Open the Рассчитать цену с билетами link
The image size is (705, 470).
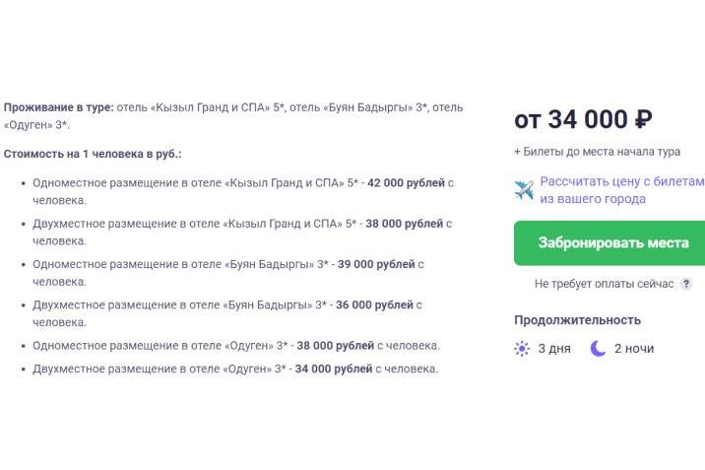(x=621, y=189)
